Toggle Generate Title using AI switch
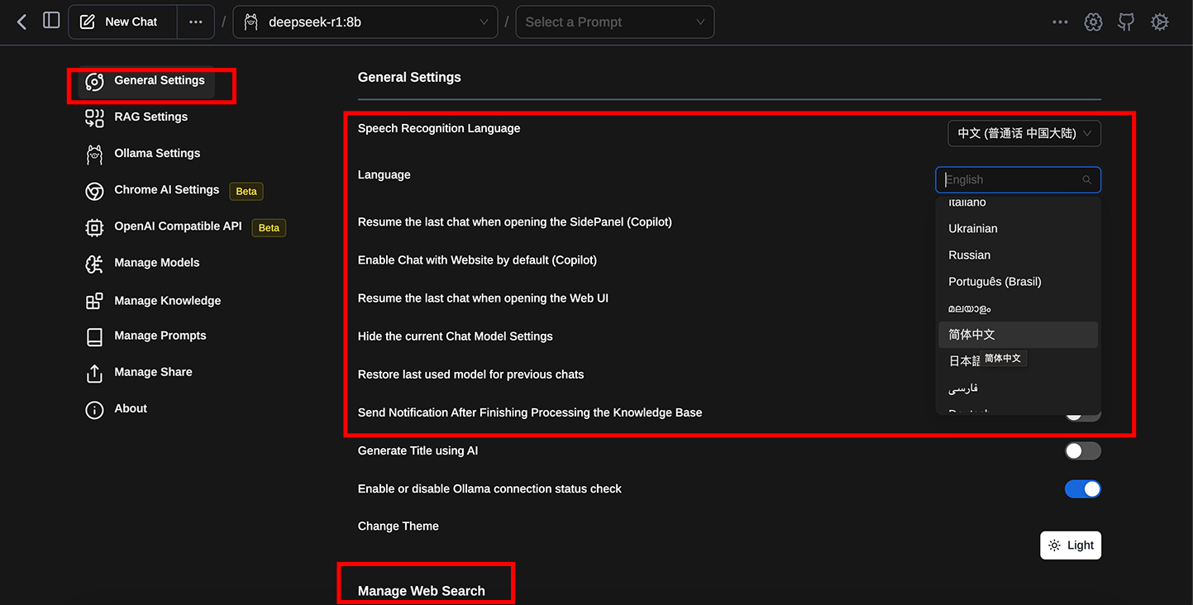 [1082, 451]
